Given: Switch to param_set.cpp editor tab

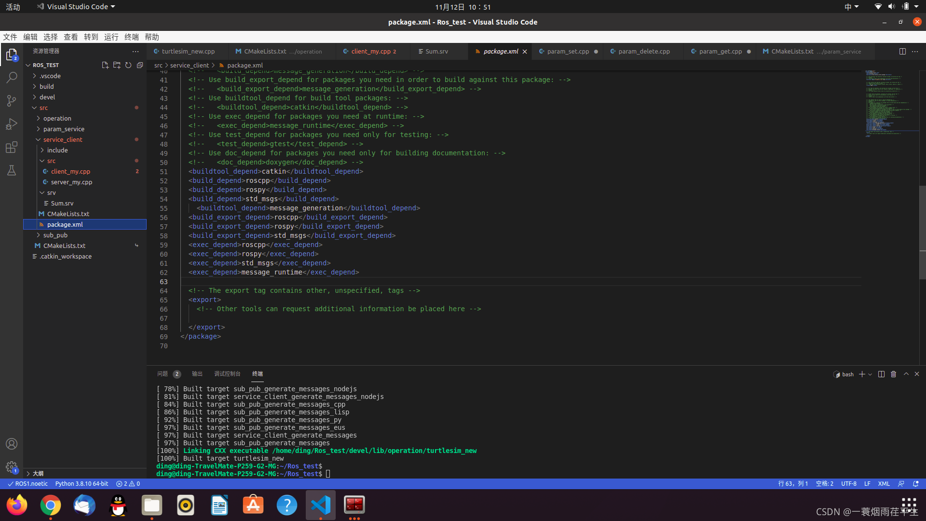Looking at the screenshot, I should [568, 51].
